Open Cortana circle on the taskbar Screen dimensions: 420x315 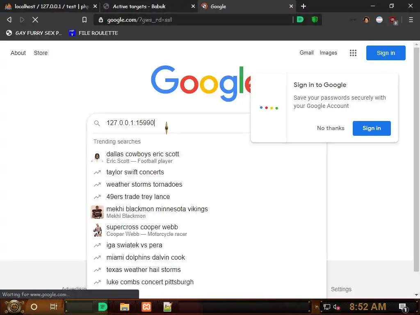click(34, 307)
